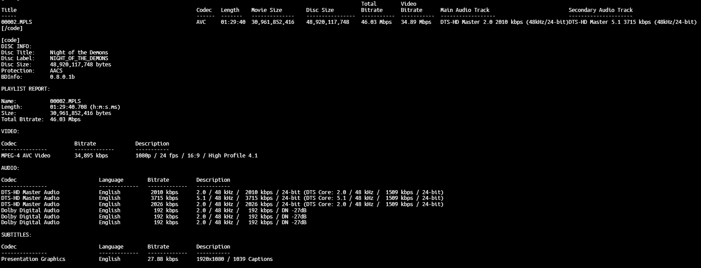Viewport: 701px width, 268px height.
Task: Select the "Movie Size" column header
Action: (266, 10)
